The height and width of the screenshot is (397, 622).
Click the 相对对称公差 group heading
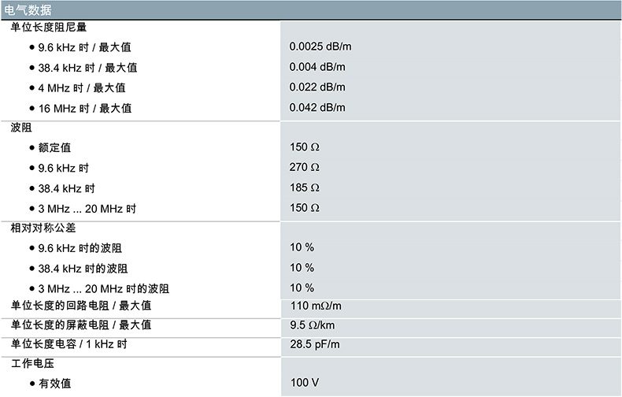43,228
